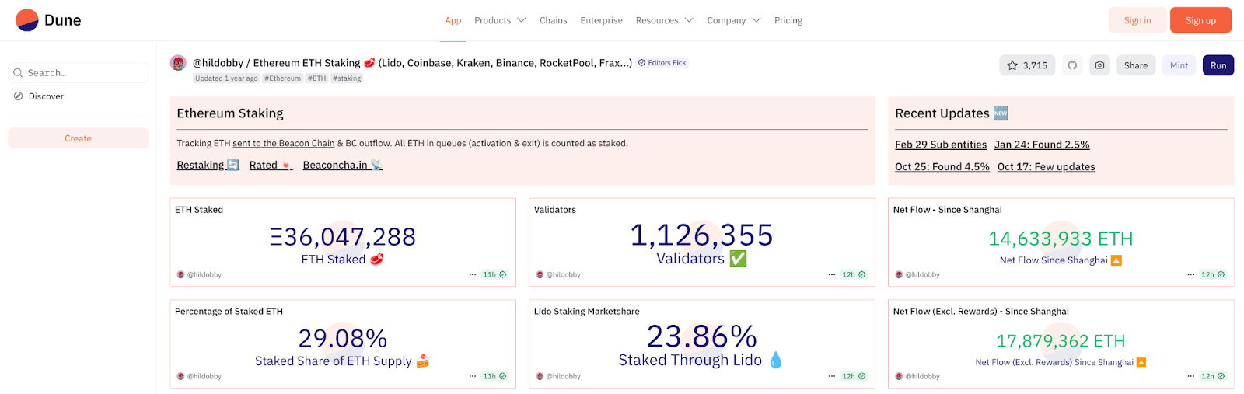The image size is (1244, 394).
Task: Click the 'Updated 1 year ago' label
Action: [x=226, y=78]
